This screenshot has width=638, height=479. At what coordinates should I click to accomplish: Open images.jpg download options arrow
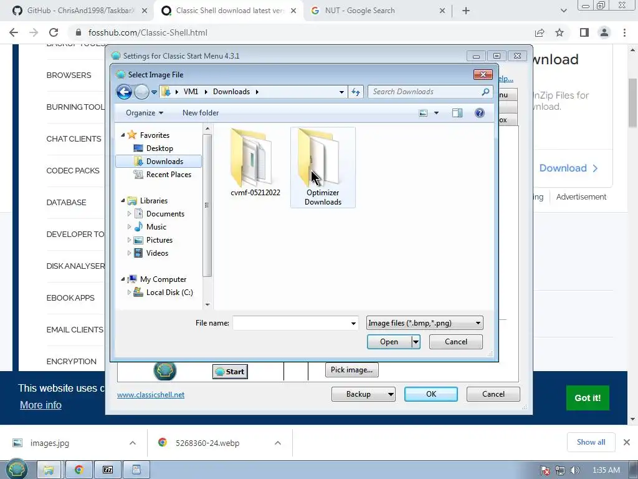tap(133, 443)
